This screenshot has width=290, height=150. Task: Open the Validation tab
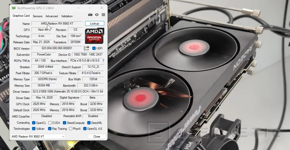point(67,16)
